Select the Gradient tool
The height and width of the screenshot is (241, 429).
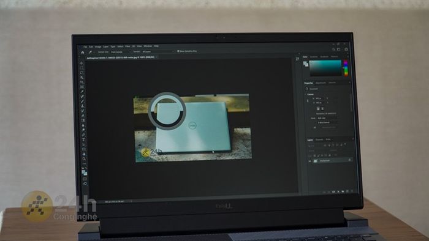point(83,120)
